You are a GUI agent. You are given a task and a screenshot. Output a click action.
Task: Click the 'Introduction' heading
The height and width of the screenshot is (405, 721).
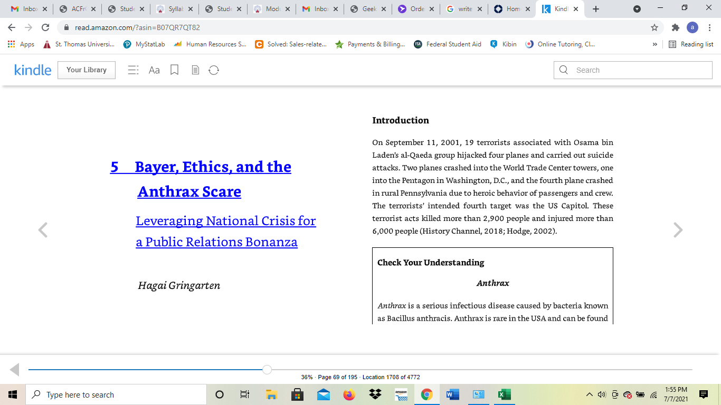tap(401, 120)
